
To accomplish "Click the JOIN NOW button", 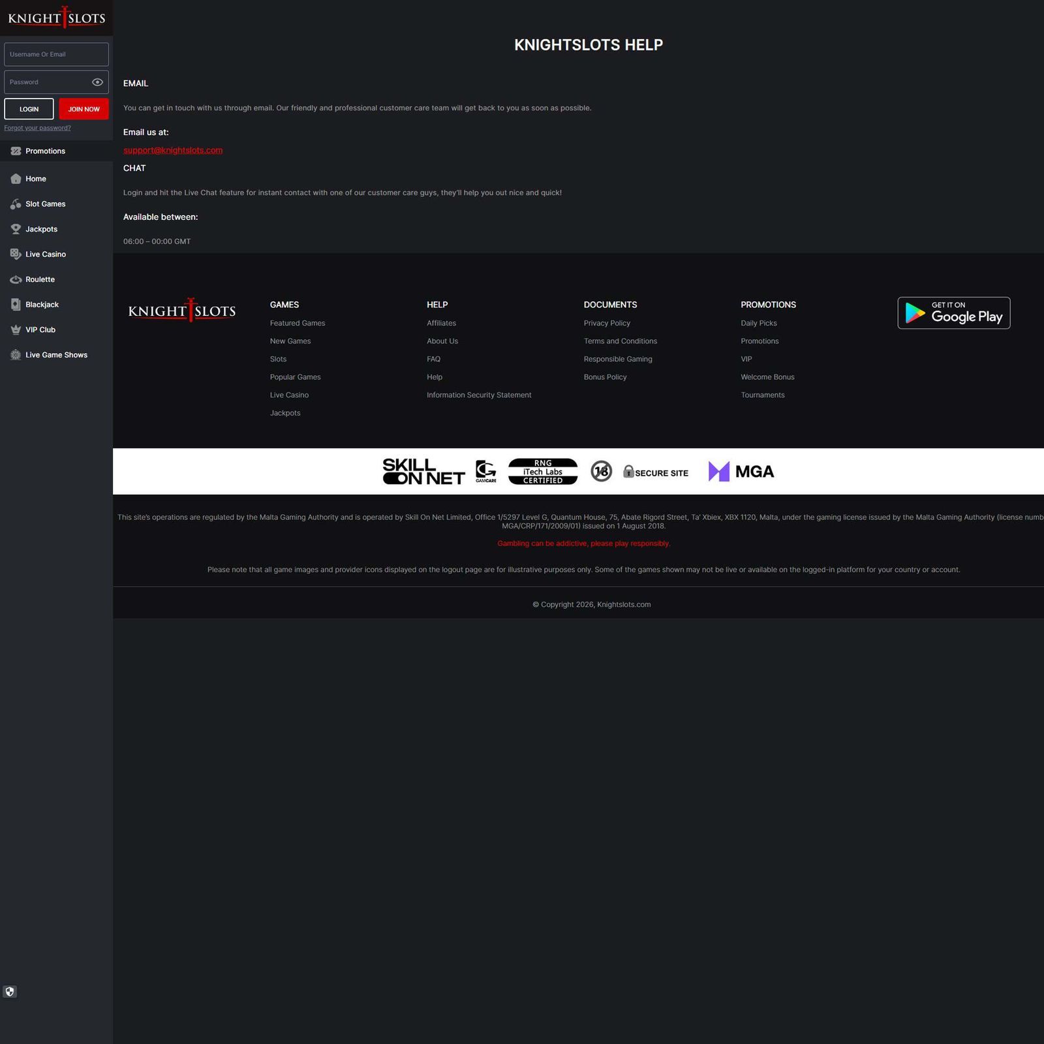I will click(x=84, y=109).
